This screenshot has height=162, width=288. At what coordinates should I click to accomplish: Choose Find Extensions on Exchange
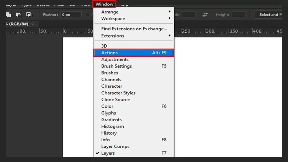tap(134, 29)
